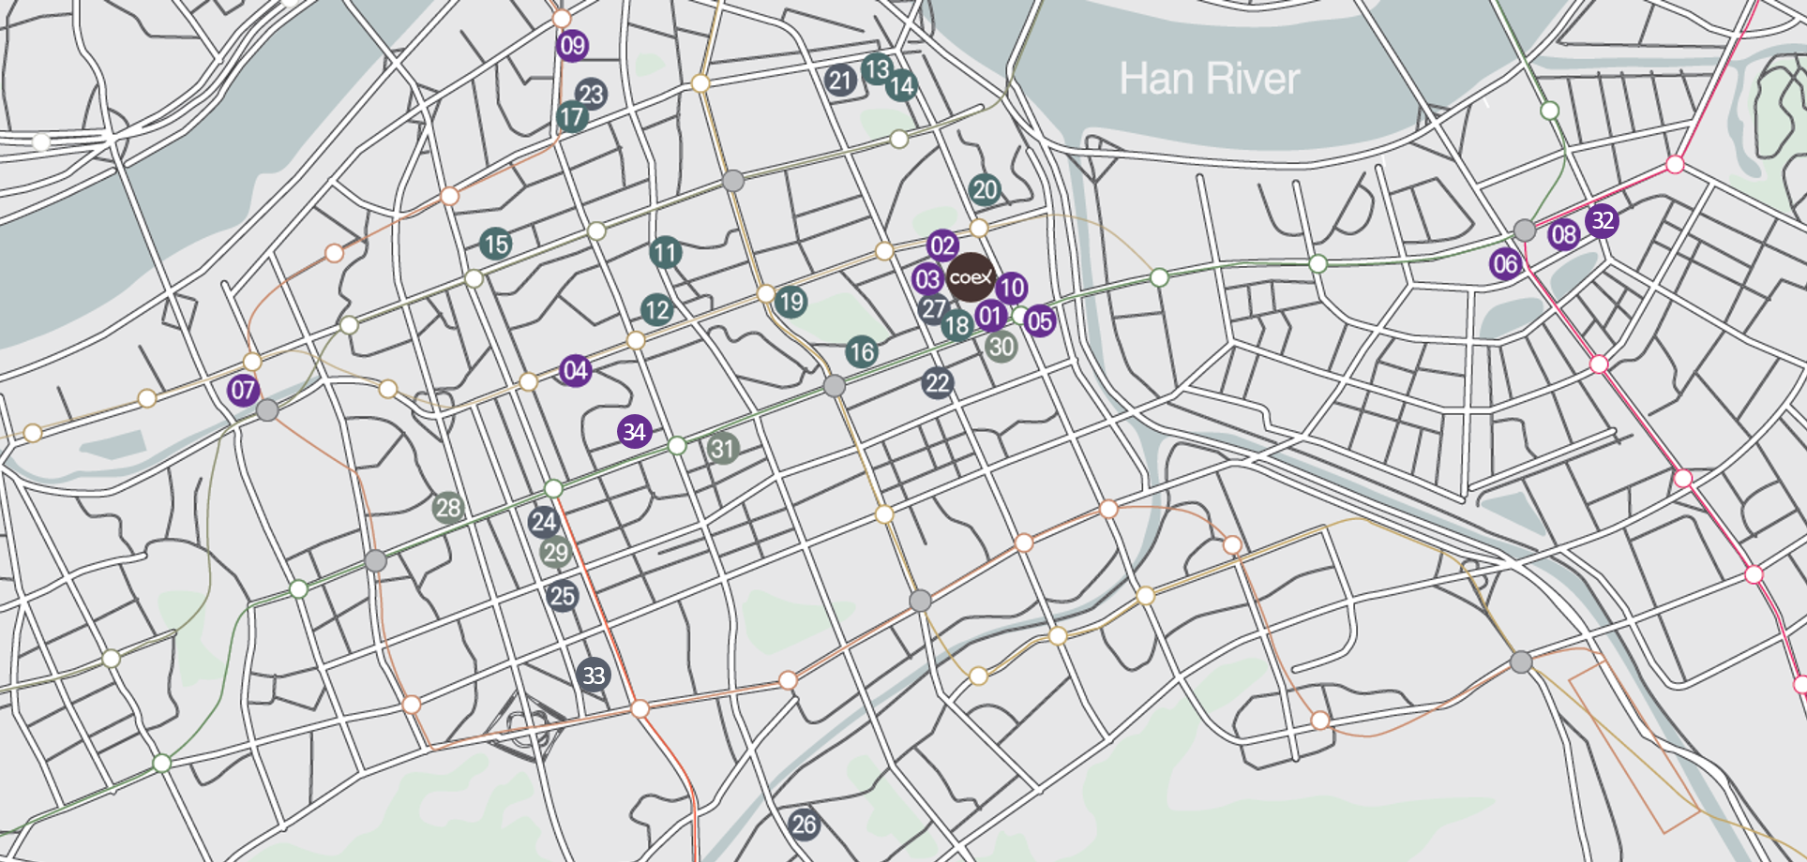Select marker 26 in the south
The height and width of the screenshot is (862, 1807).
805,825
